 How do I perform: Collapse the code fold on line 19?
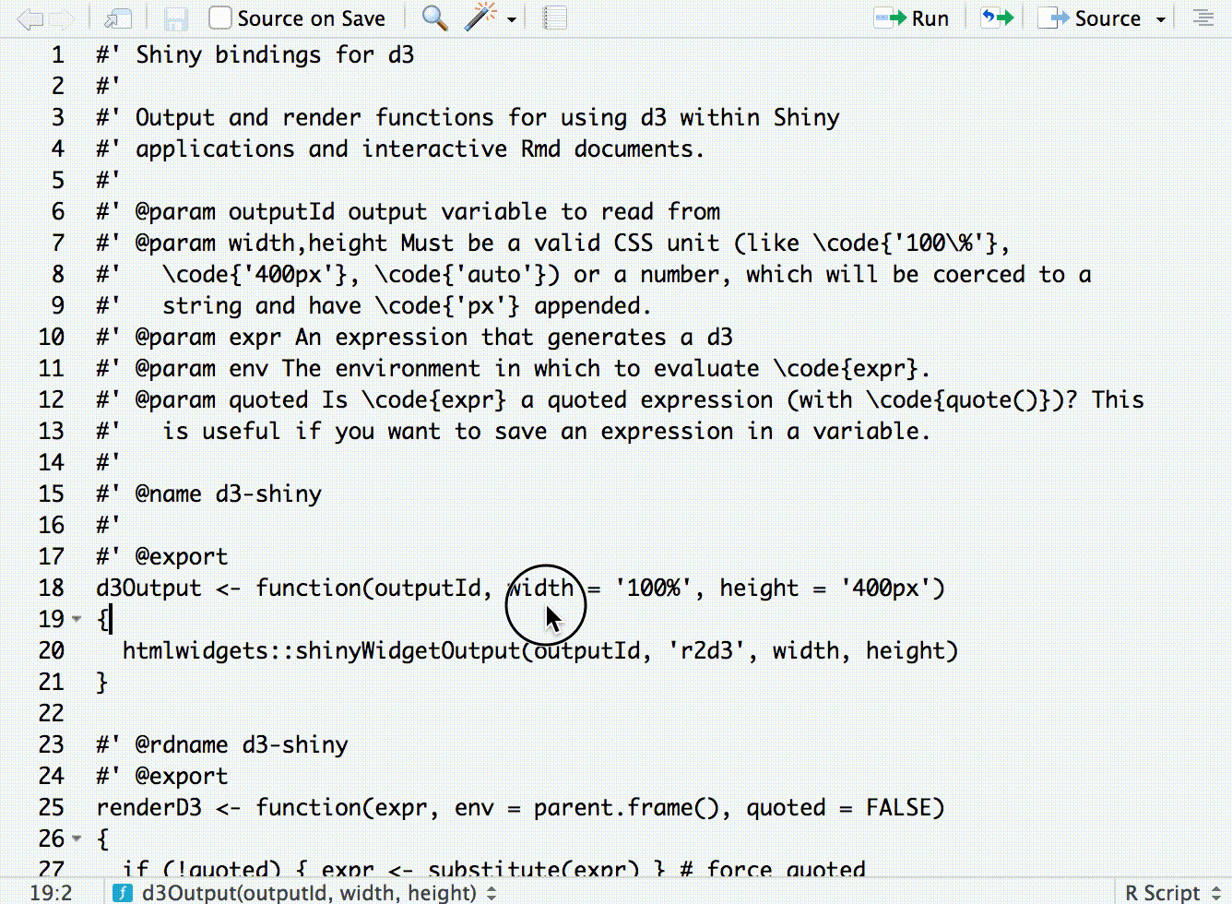pos(76,619)
